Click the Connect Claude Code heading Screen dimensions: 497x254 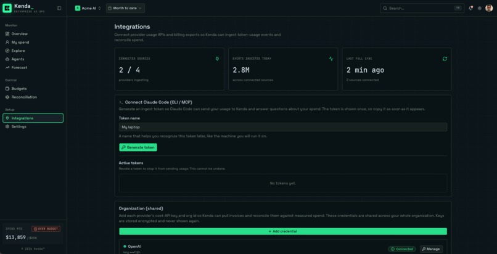(x=158, y=102)
